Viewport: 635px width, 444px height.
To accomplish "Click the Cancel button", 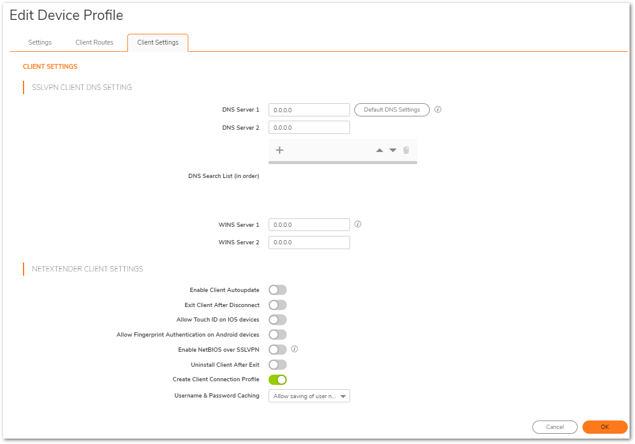I will (x=555, y=427).
